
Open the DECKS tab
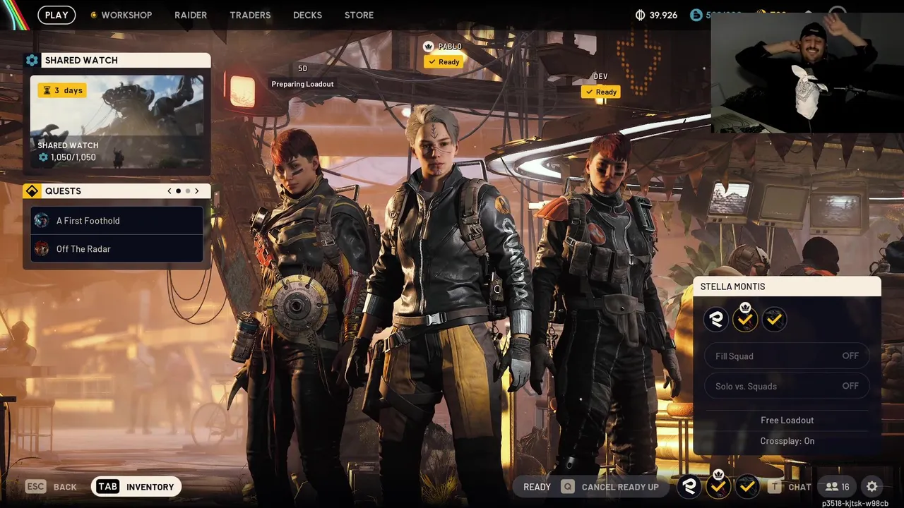coord(307,15)
